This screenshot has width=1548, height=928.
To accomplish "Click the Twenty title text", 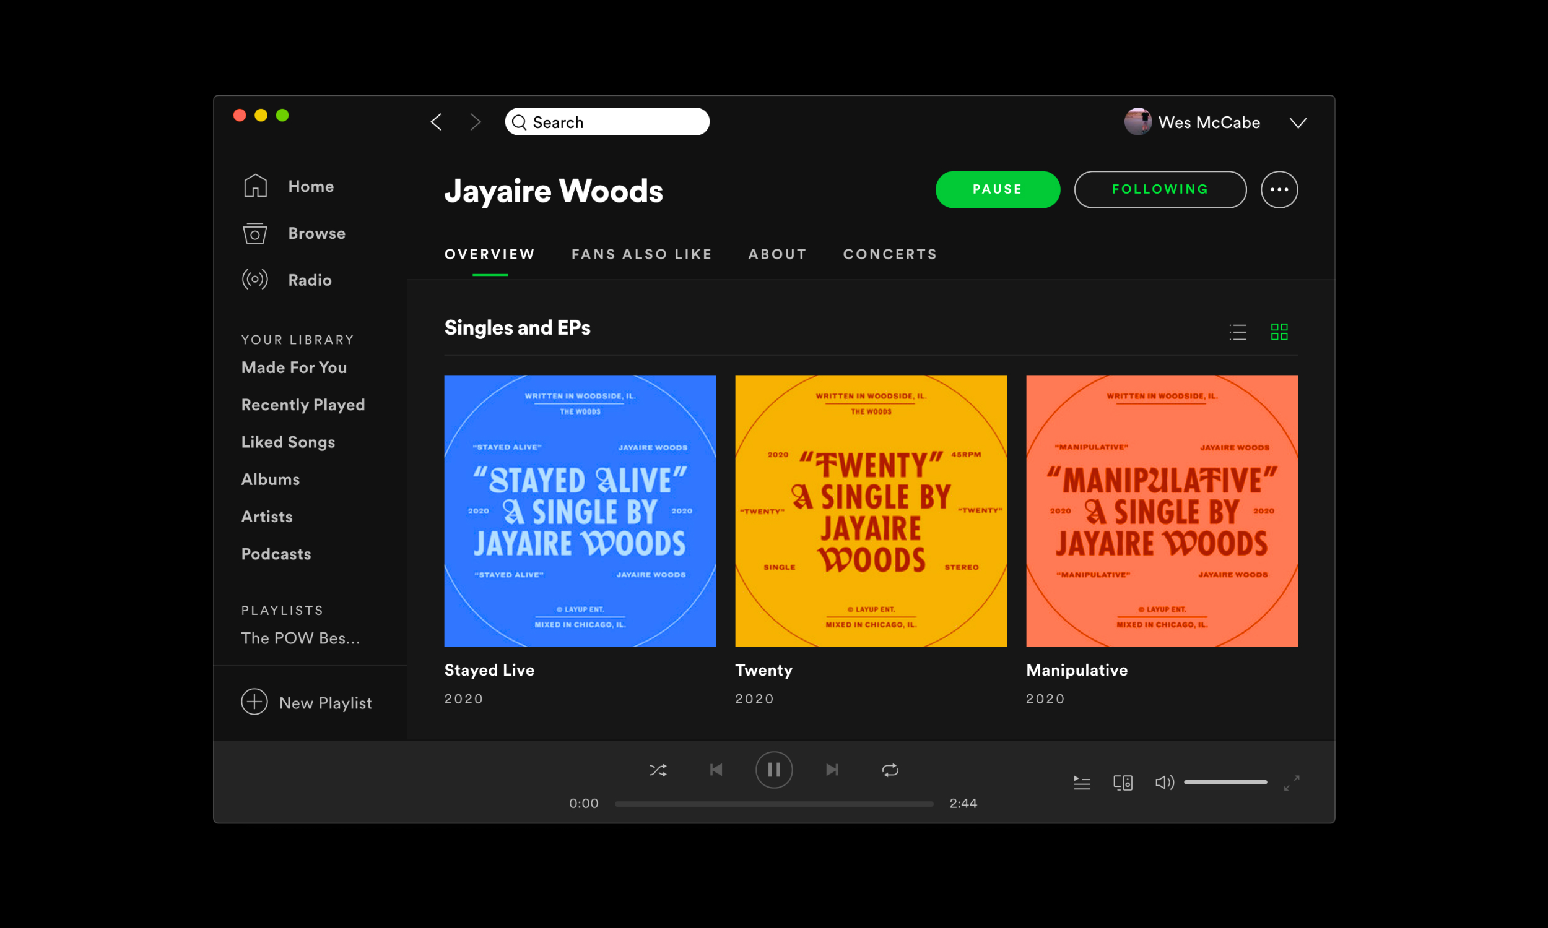I will tap(764, 671).
